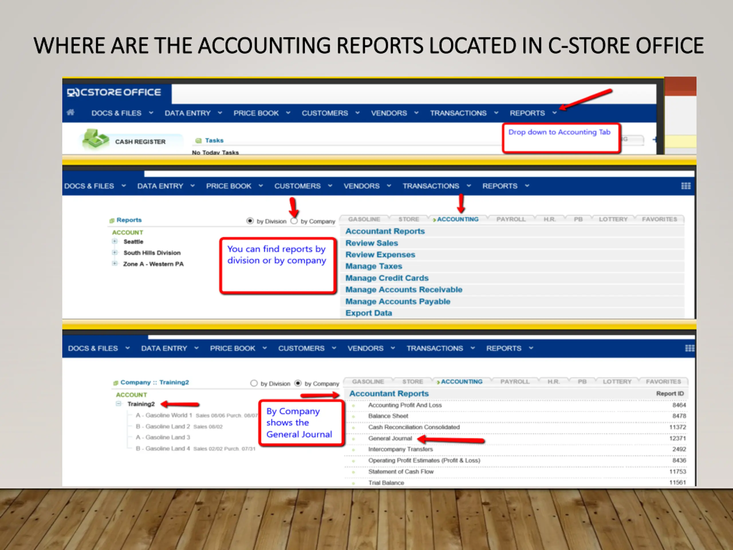Click the CStoreOffice logo
This screenshot has height=550, width=733.
pos(114,92)
